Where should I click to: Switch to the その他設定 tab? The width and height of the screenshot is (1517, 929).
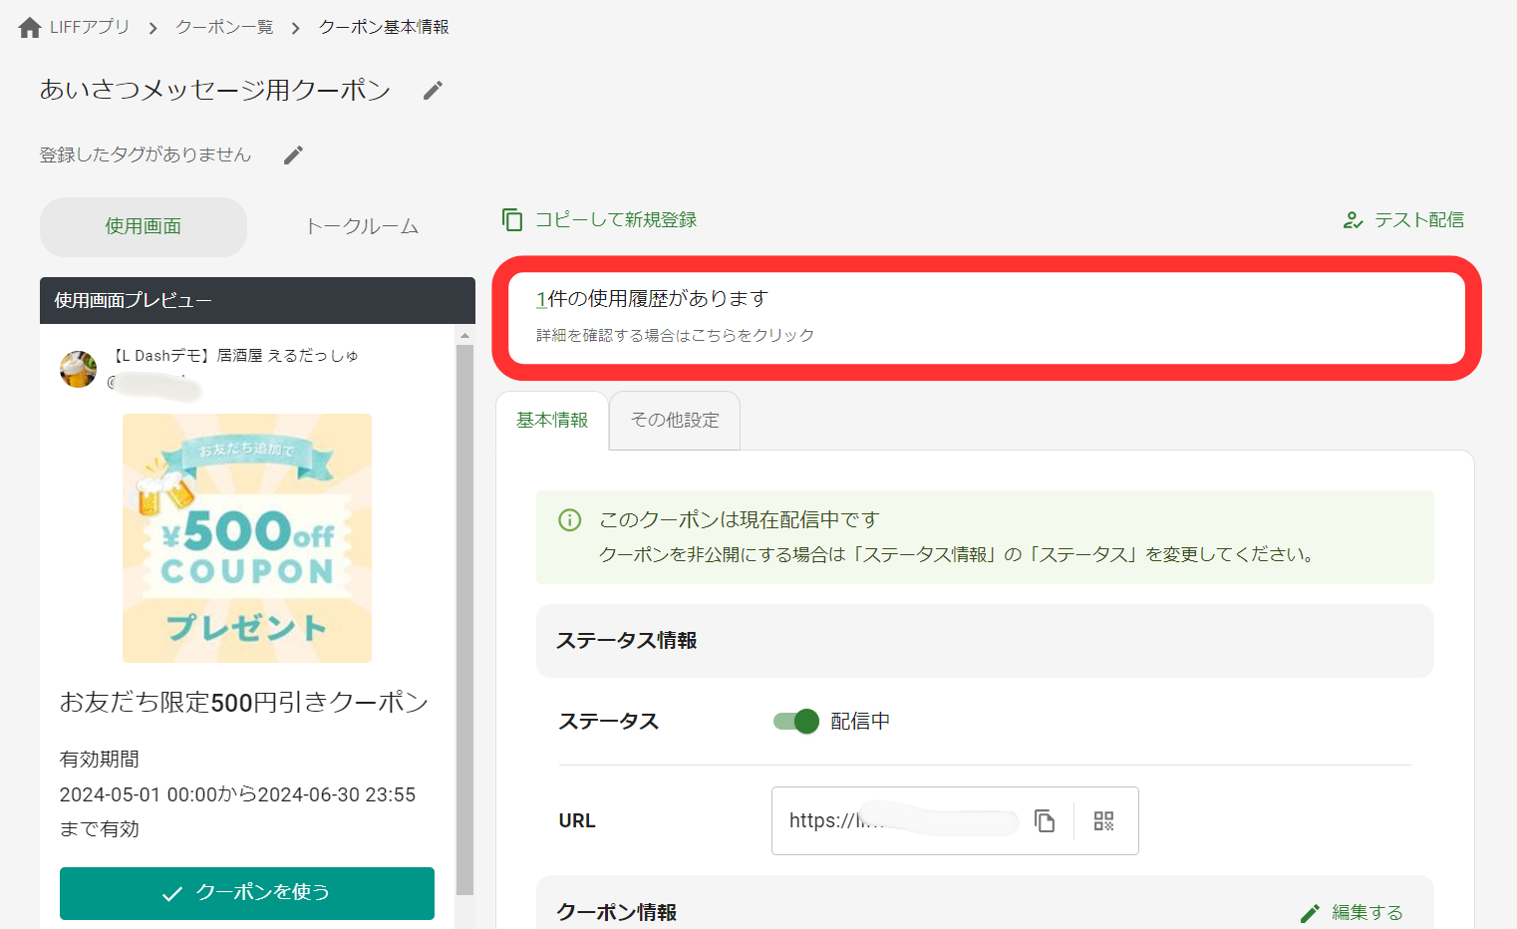coord(674,420)
